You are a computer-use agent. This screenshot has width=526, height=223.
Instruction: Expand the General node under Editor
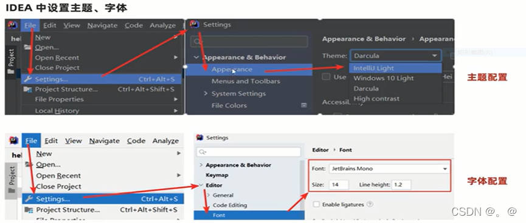click(x=208, y=195)
